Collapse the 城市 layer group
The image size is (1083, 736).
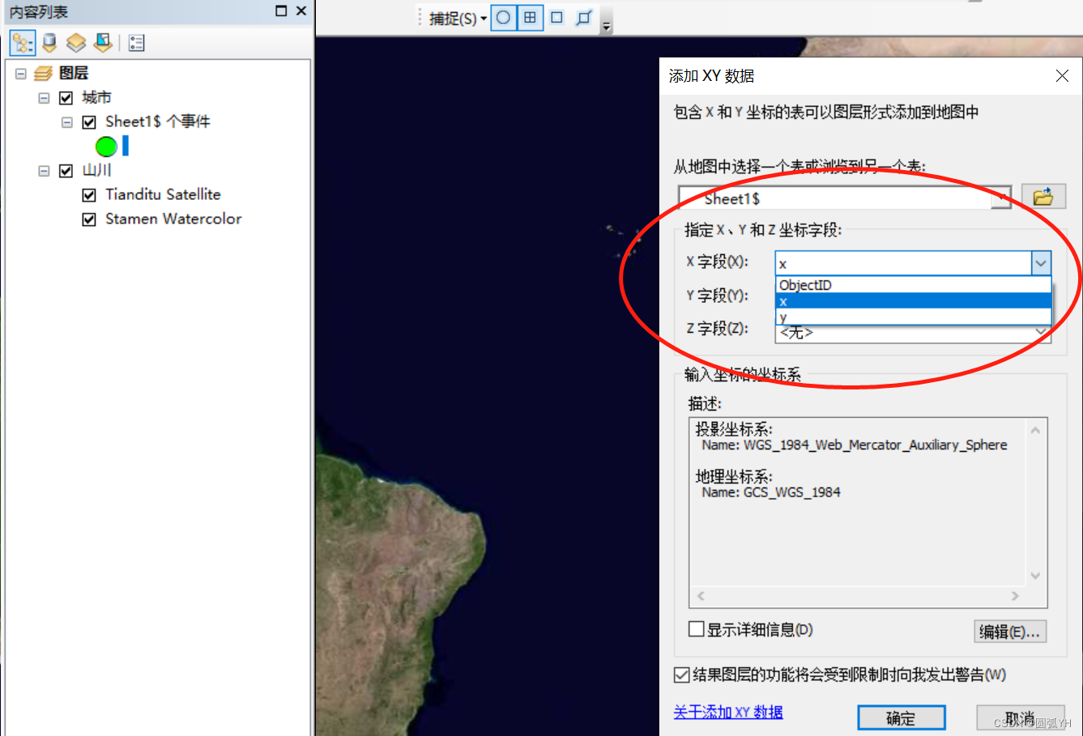coord(43,97)
